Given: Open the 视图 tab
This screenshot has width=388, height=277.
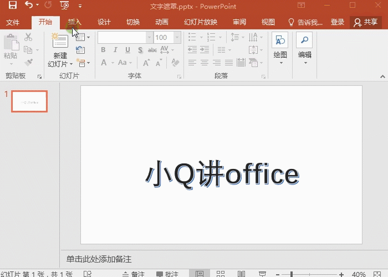Looking at the screenshot, I should 268,22.
